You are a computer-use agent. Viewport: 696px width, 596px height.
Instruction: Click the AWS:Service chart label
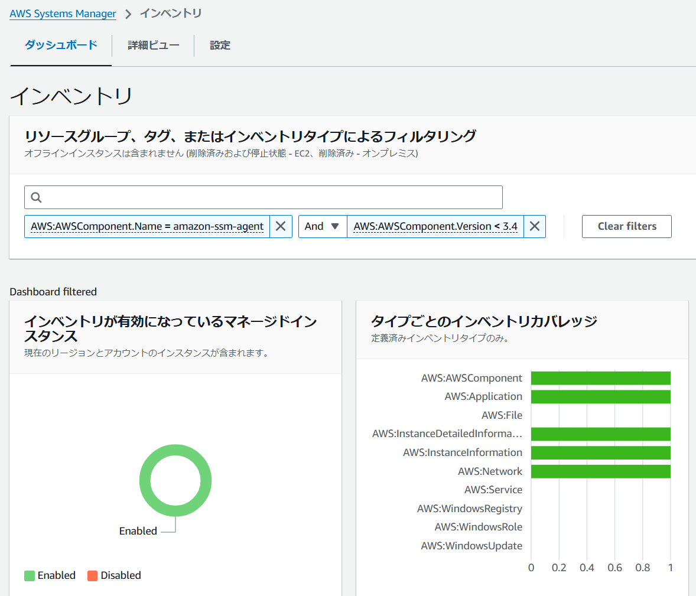point(493,490)
